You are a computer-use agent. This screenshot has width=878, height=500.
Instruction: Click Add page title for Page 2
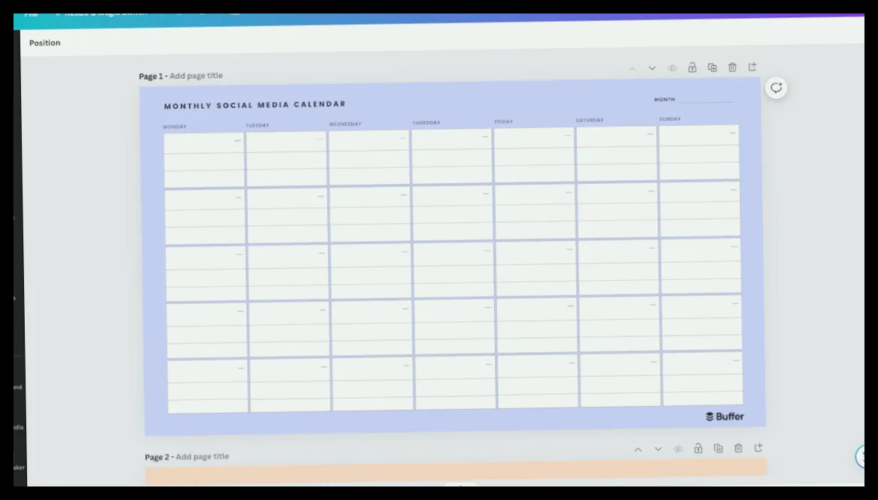(x=202, y=456)
